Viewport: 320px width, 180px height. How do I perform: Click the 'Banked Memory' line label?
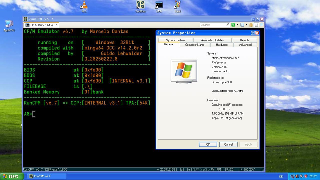click(42, 92)
